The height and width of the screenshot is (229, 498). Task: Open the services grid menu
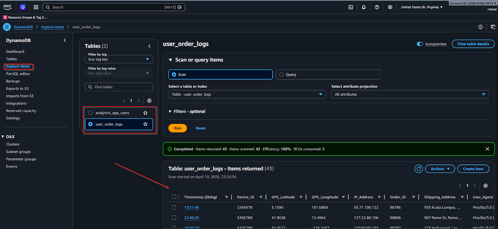[x=36, y=7]
